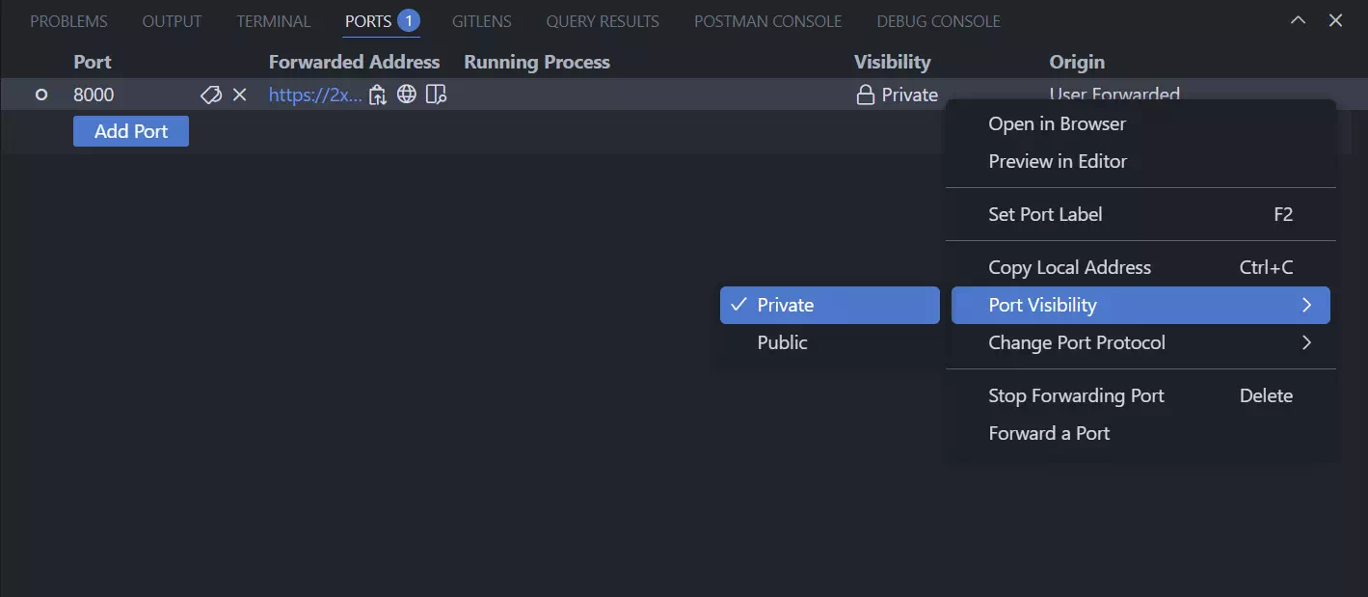
Task: Open the Debug Console tab
Action: click(938, 21)
